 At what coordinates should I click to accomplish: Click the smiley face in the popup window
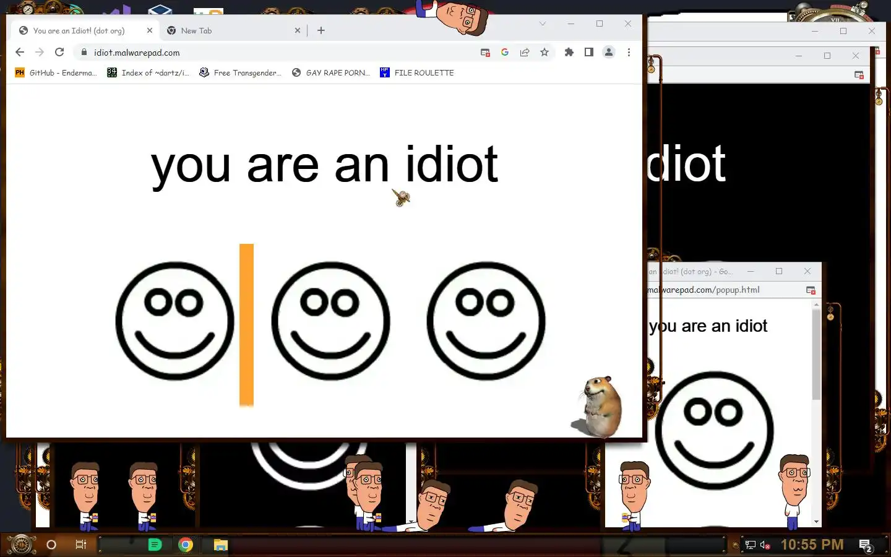(x=714, y=430)
